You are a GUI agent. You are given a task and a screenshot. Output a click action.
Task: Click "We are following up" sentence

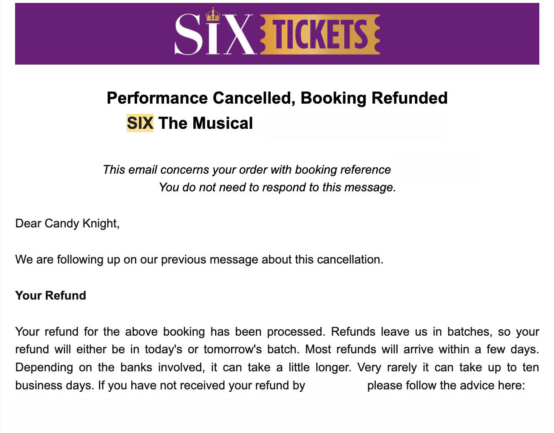[199, 259]
